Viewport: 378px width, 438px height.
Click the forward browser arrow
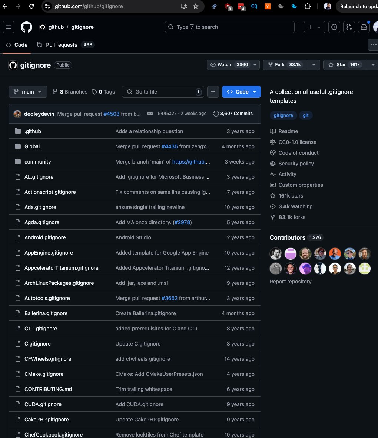[x=18, y=6]
